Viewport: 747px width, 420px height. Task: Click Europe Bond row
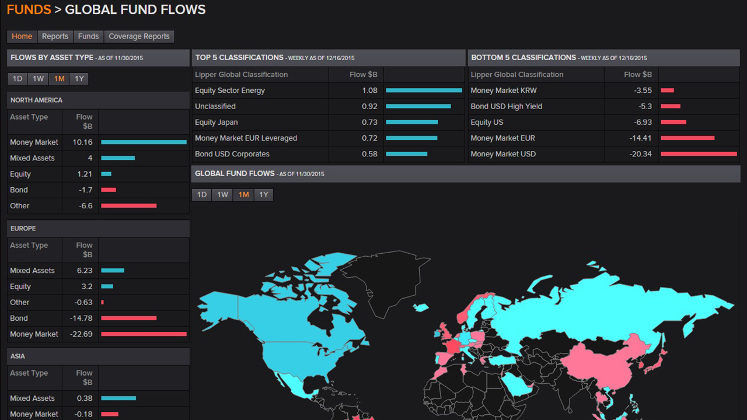click(x=98, y=318)
